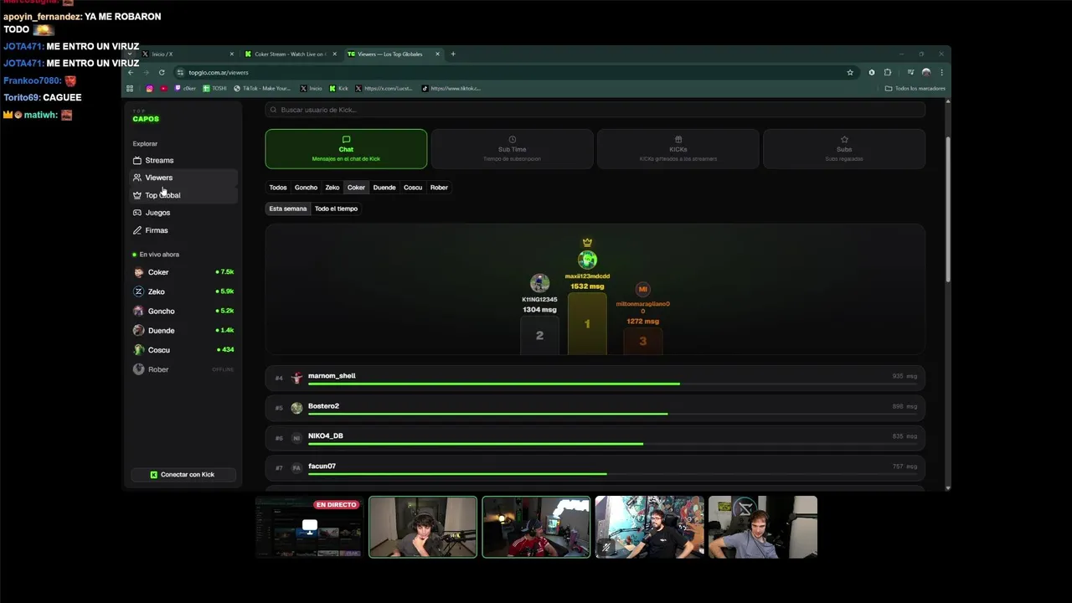The width and height of the screenshot is (1072, 603).
Task: Open the Kick bookmark
Action: pos(338,88)
